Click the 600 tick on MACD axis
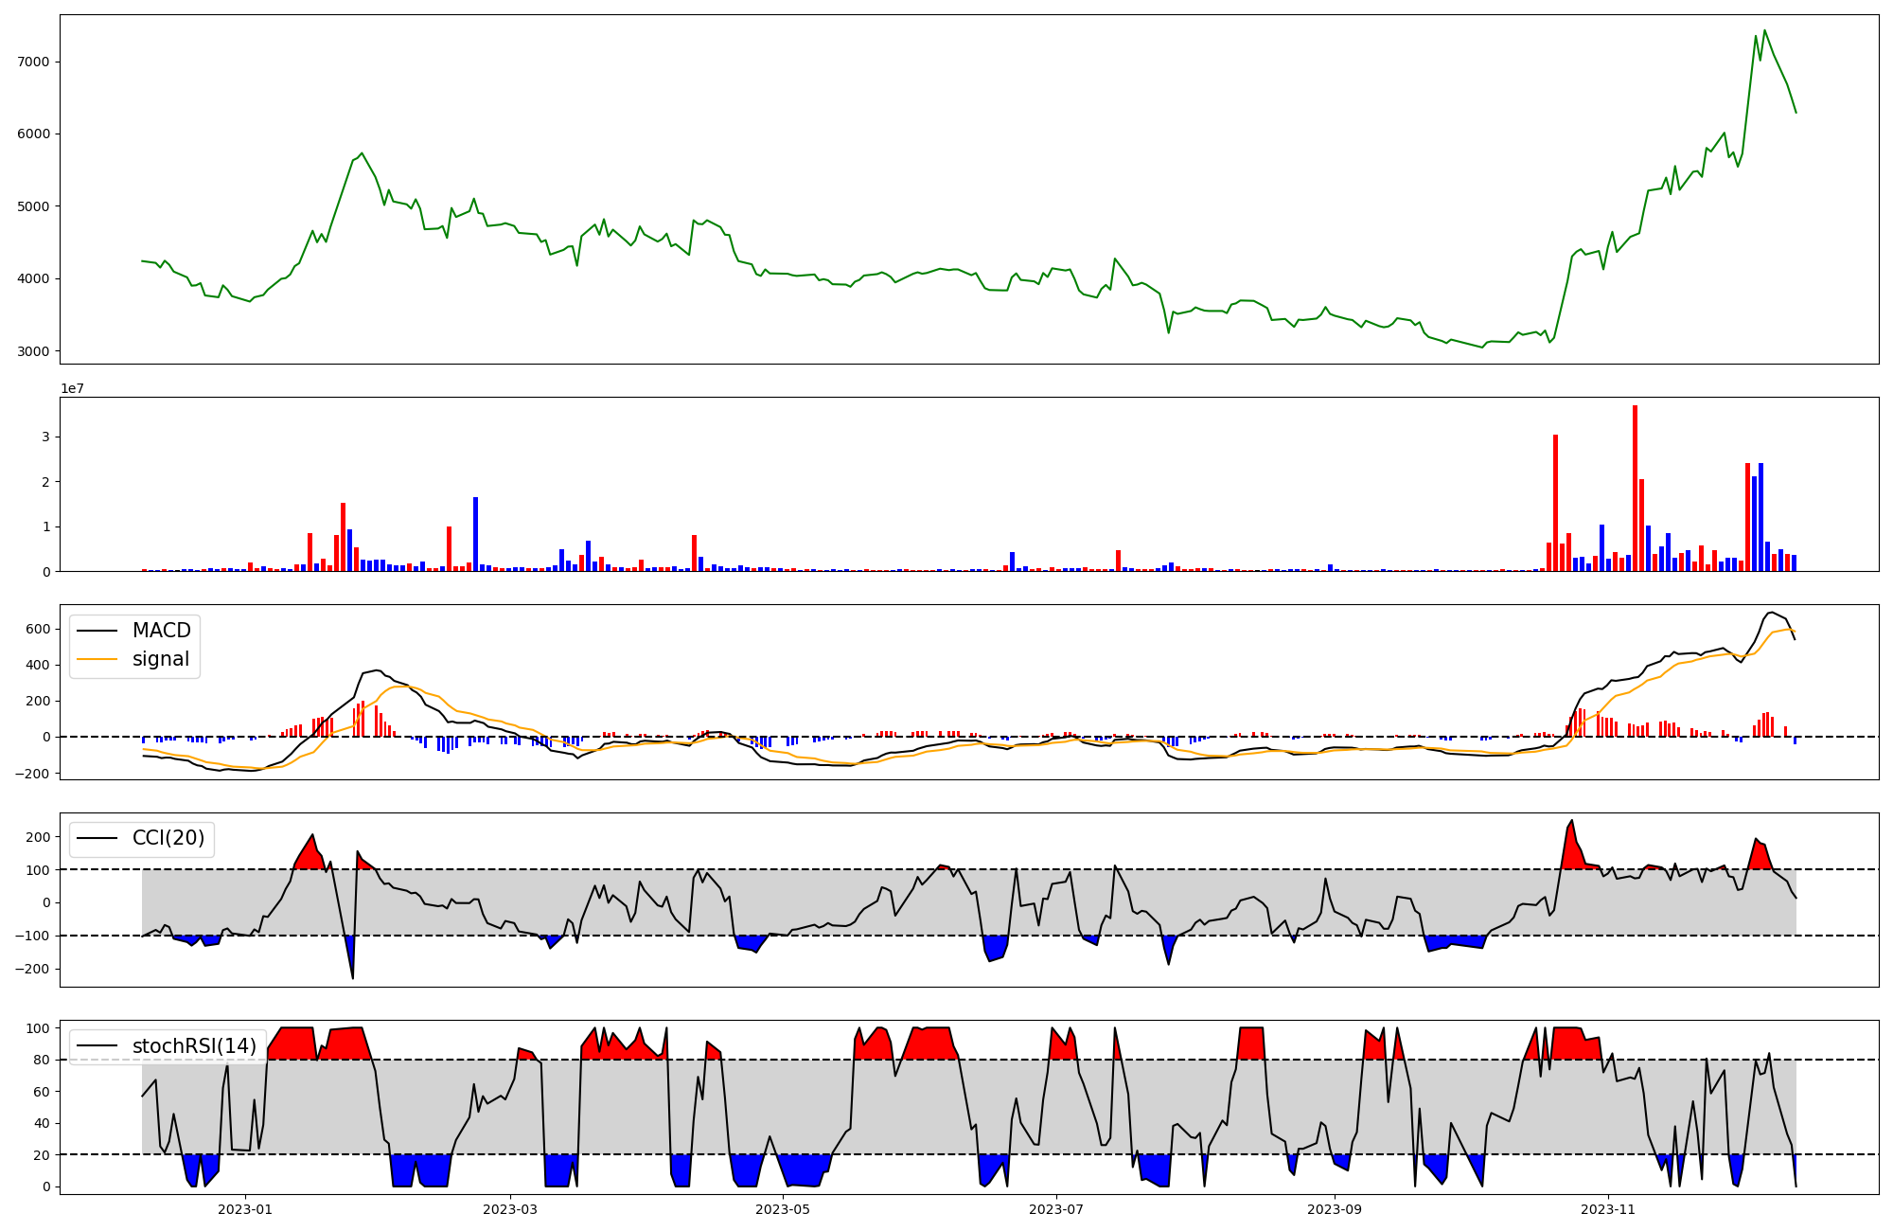 click(37, 629)
